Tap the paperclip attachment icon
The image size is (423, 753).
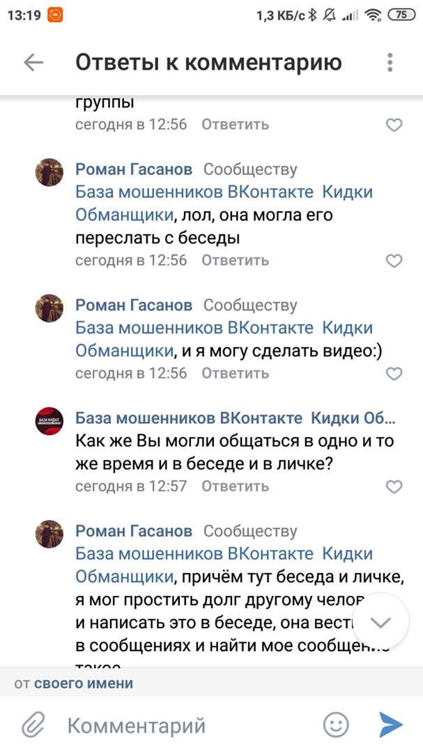33,725
